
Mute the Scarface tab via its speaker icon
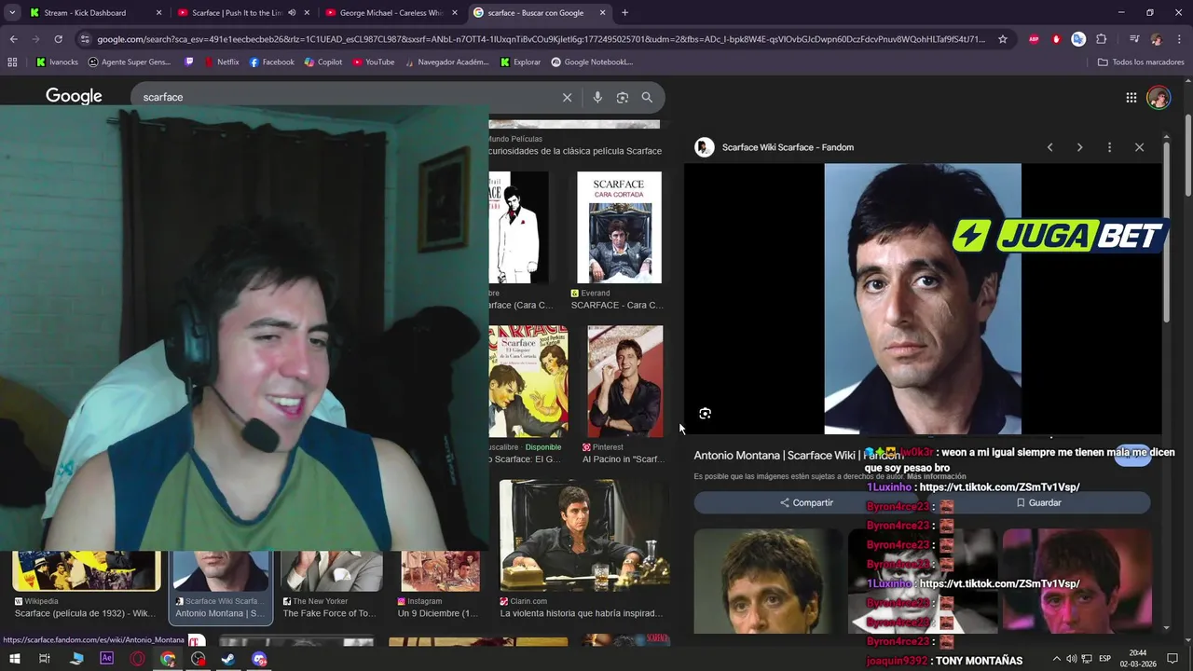[292, 13]
